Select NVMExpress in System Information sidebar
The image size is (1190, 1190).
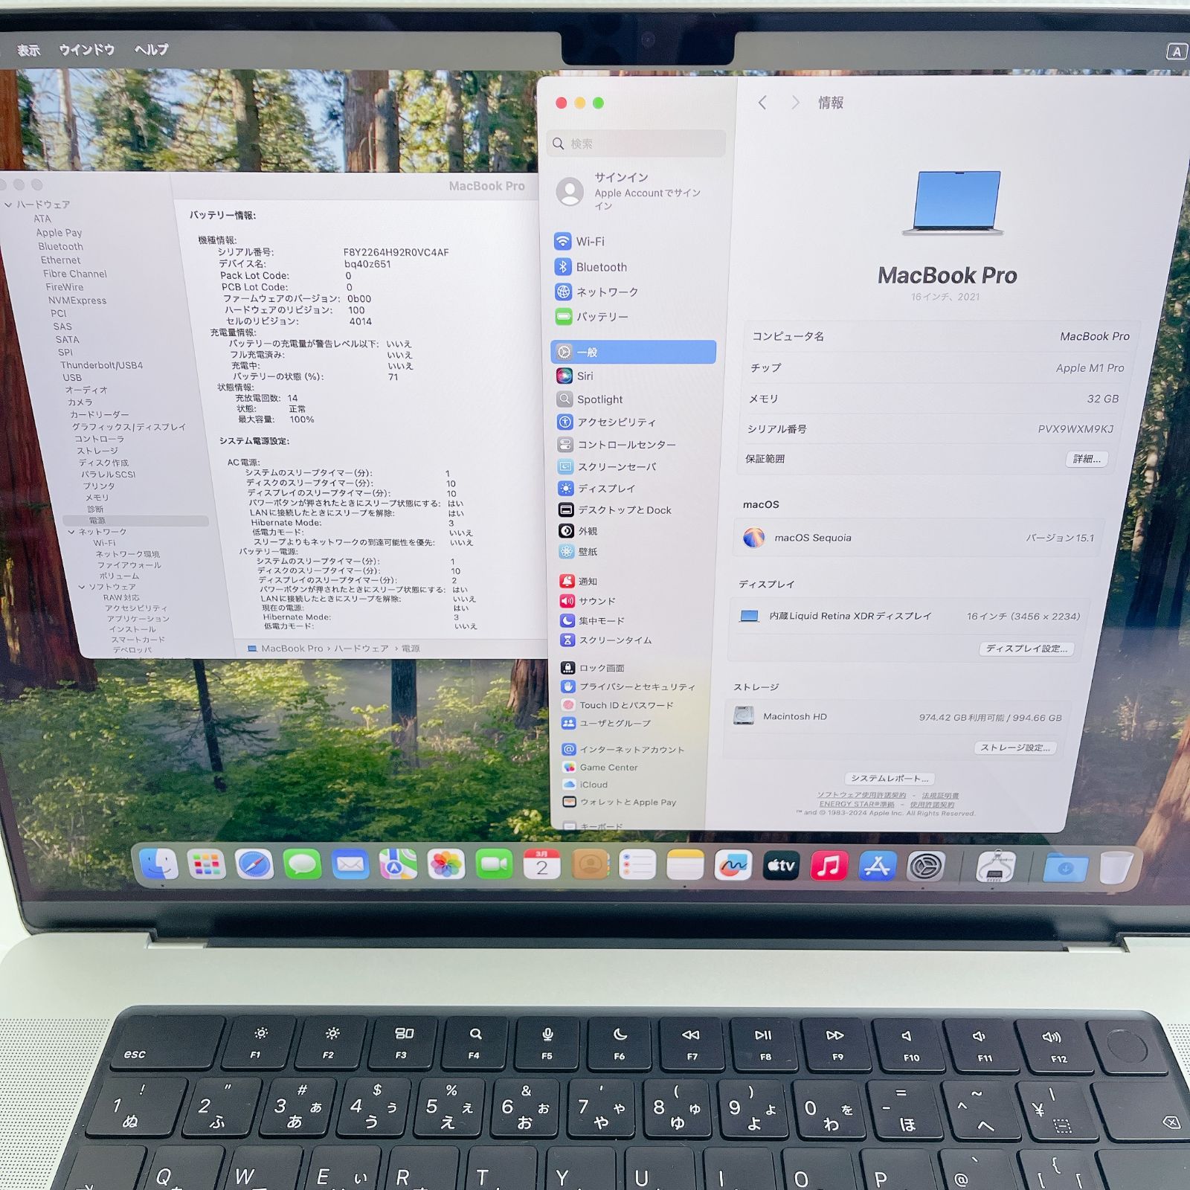click(77, 300)
